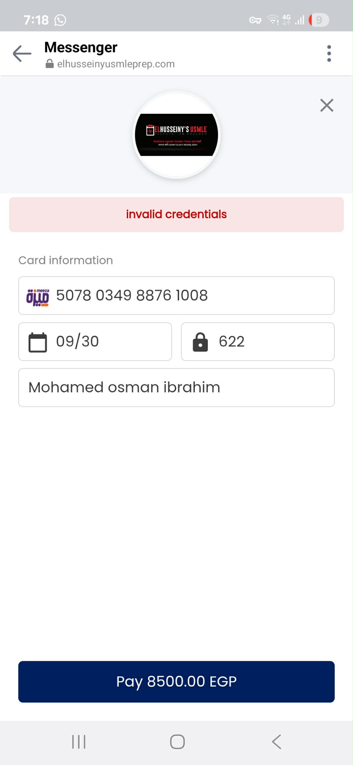Tap the secure lock icon beside URL

coord(49,64)
